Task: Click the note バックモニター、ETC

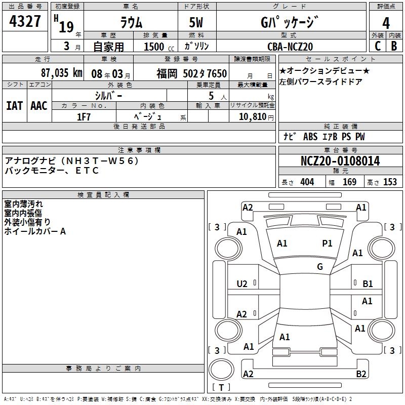Action: point(52,171)
